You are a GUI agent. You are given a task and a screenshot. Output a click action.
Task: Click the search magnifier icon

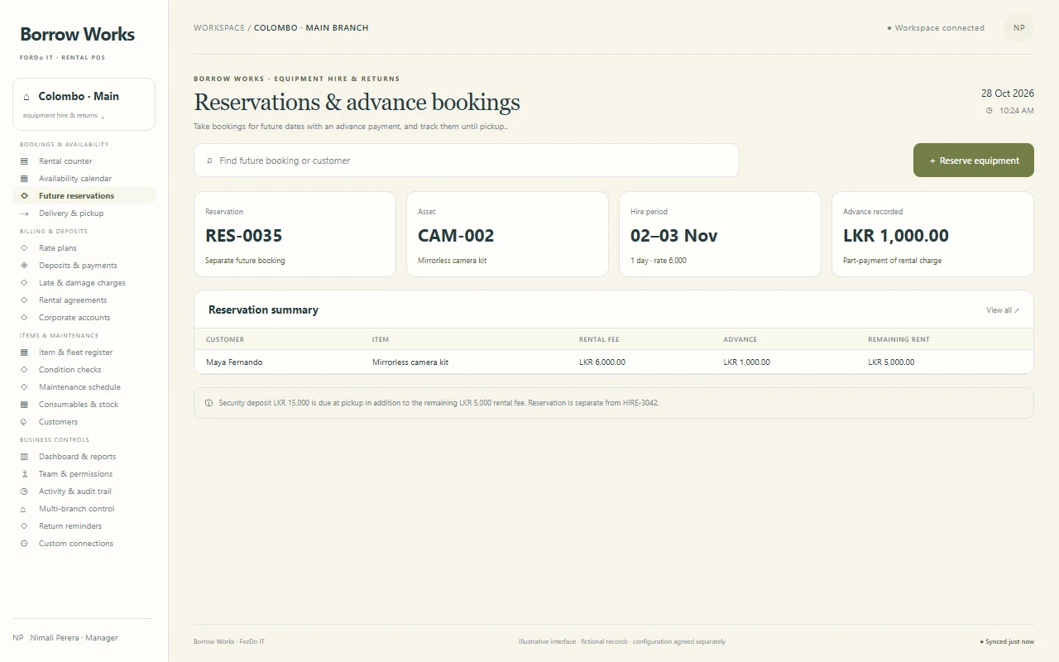pyautogui.click(x=209, y=161)
